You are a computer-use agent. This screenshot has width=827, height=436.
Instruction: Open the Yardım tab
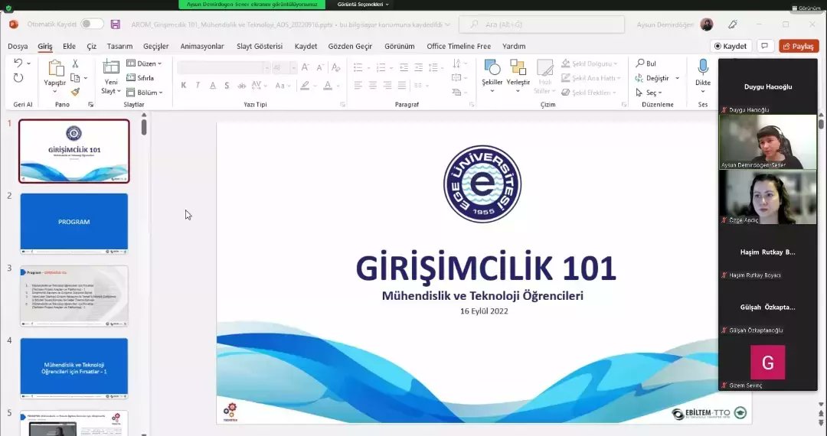(514, 47)
